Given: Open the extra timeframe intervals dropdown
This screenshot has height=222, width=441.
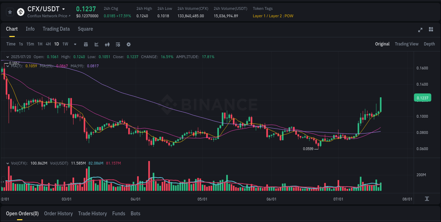Looking at the screenshot, I should click(x=75, y=44).
